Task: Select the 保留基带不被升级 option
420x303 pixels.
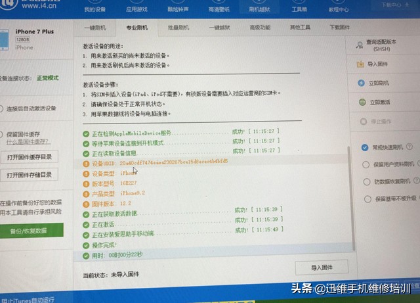Action: pos(367,199)
